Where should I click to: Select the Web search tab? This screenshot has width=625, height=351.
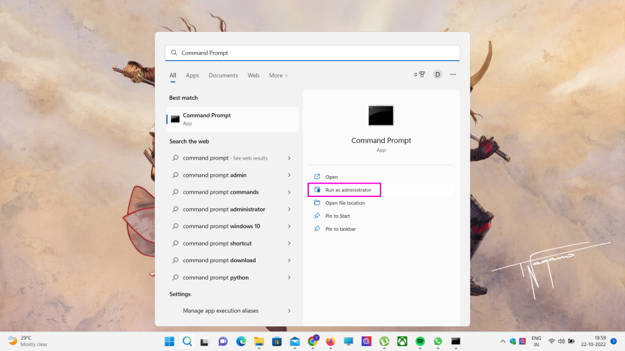tap(253, 76)
